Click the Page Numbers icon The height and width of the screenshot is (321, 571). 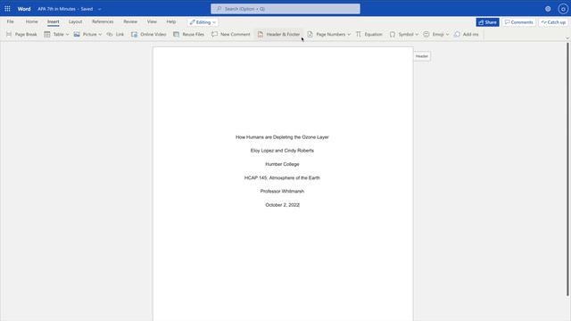(x=310, y=34)
